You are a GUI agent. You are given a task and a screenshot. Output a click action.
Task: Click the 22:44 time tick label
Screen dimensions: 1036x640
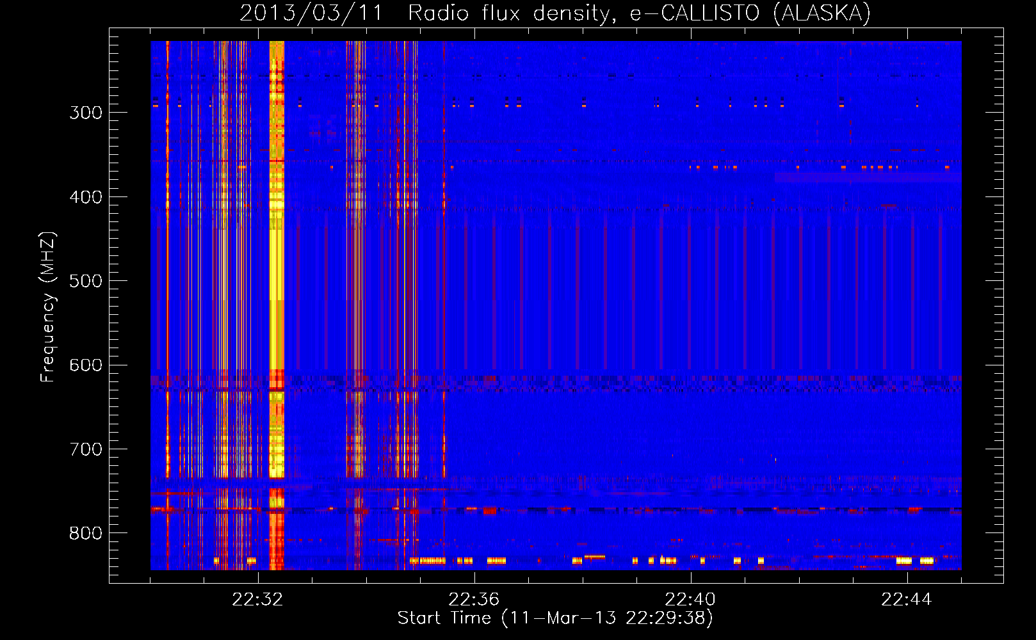[x=907, y=600]
